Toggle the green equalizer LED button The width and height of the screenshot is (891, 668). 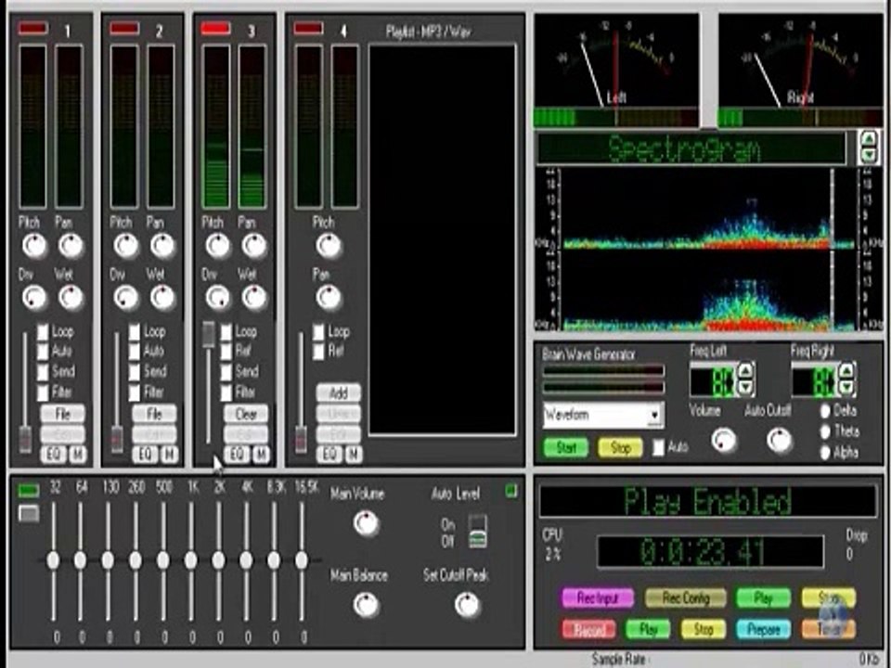(29, 490)
